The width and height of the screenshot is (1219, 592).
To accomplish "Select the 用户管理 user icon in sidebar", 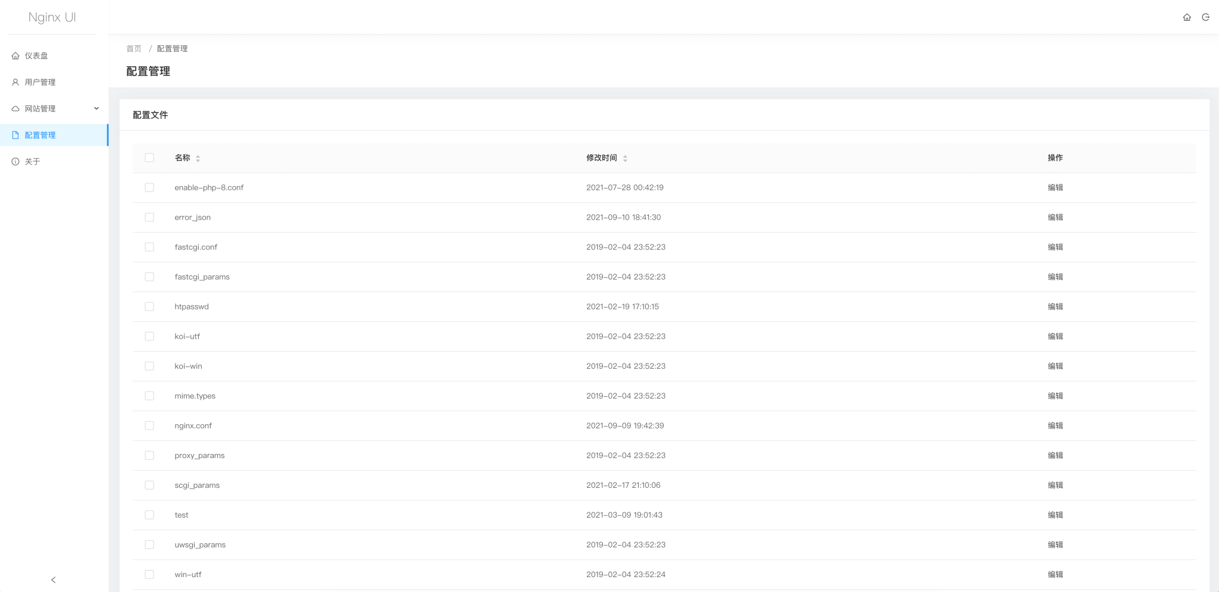I will [x=15, y=82].
